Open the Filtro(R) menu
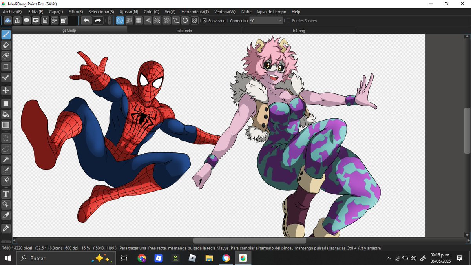 [76, 12]
